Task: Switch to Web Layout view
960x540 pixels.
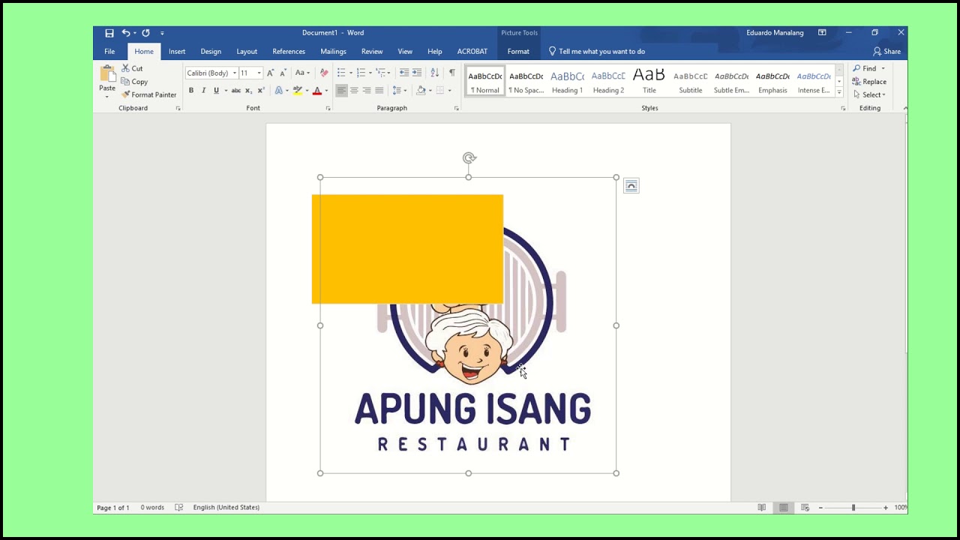Action: (x=805, y=508)
